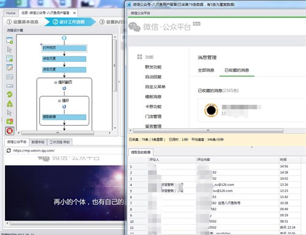The width and height of the screenshot is (306, 235).
Task: Click the 评论人 column header
Action: [171, 160]
